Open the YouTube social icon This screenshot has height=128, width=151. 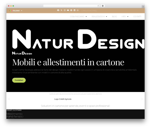point(68,10)
